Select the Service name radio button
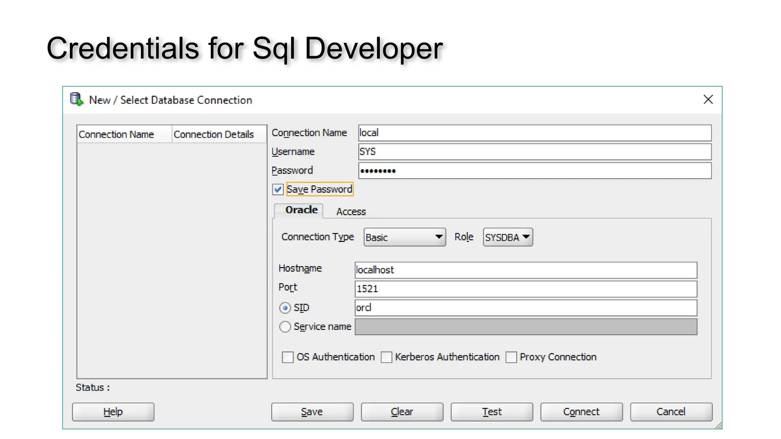This screenshot has height=439, width=781. coord(285,327)
